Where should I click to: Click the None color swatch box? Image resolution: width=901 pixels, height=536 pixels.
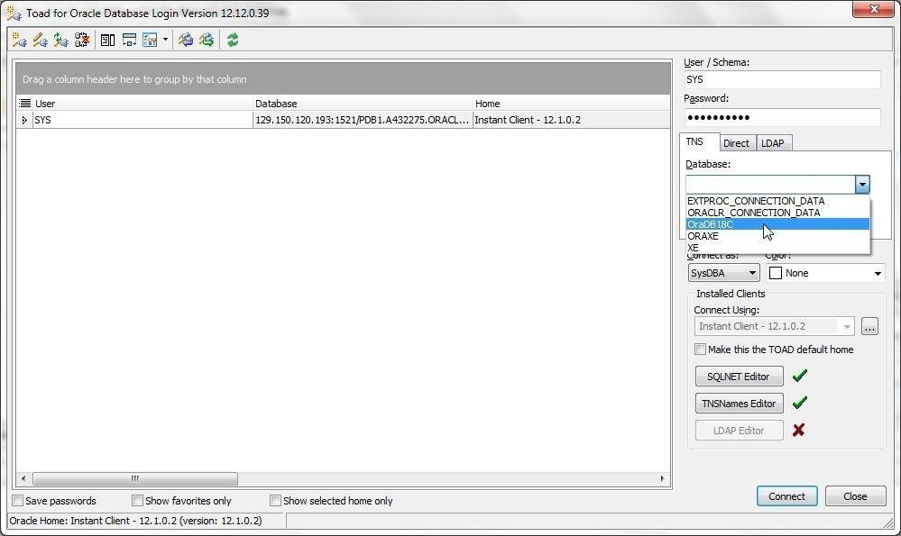[775, 273]
